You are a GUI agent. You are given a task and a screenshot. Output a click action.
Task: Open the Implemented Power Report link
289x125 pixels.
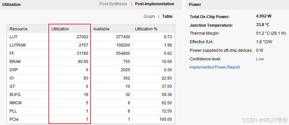[x=215, y=67]
